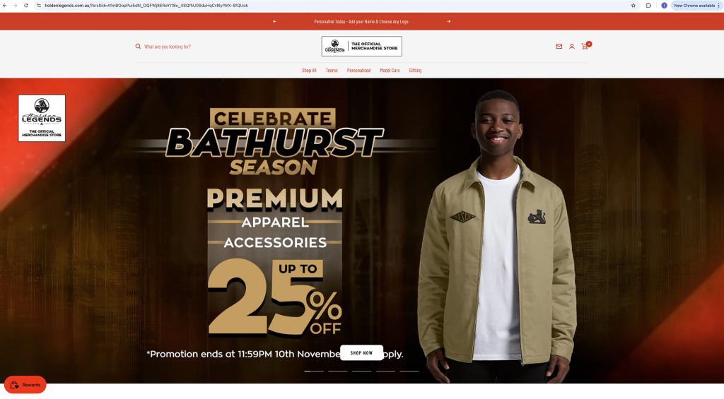Jump to the last slideshow indicator dash

click(409, 371)
